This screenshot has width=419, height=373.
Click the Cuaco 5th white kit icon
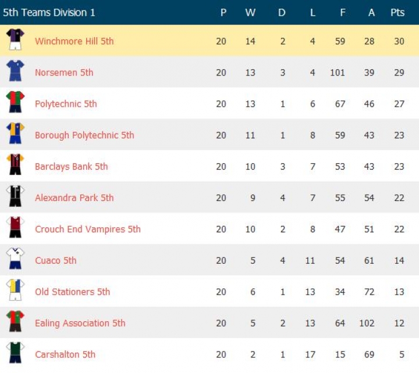tap(15, 260)
